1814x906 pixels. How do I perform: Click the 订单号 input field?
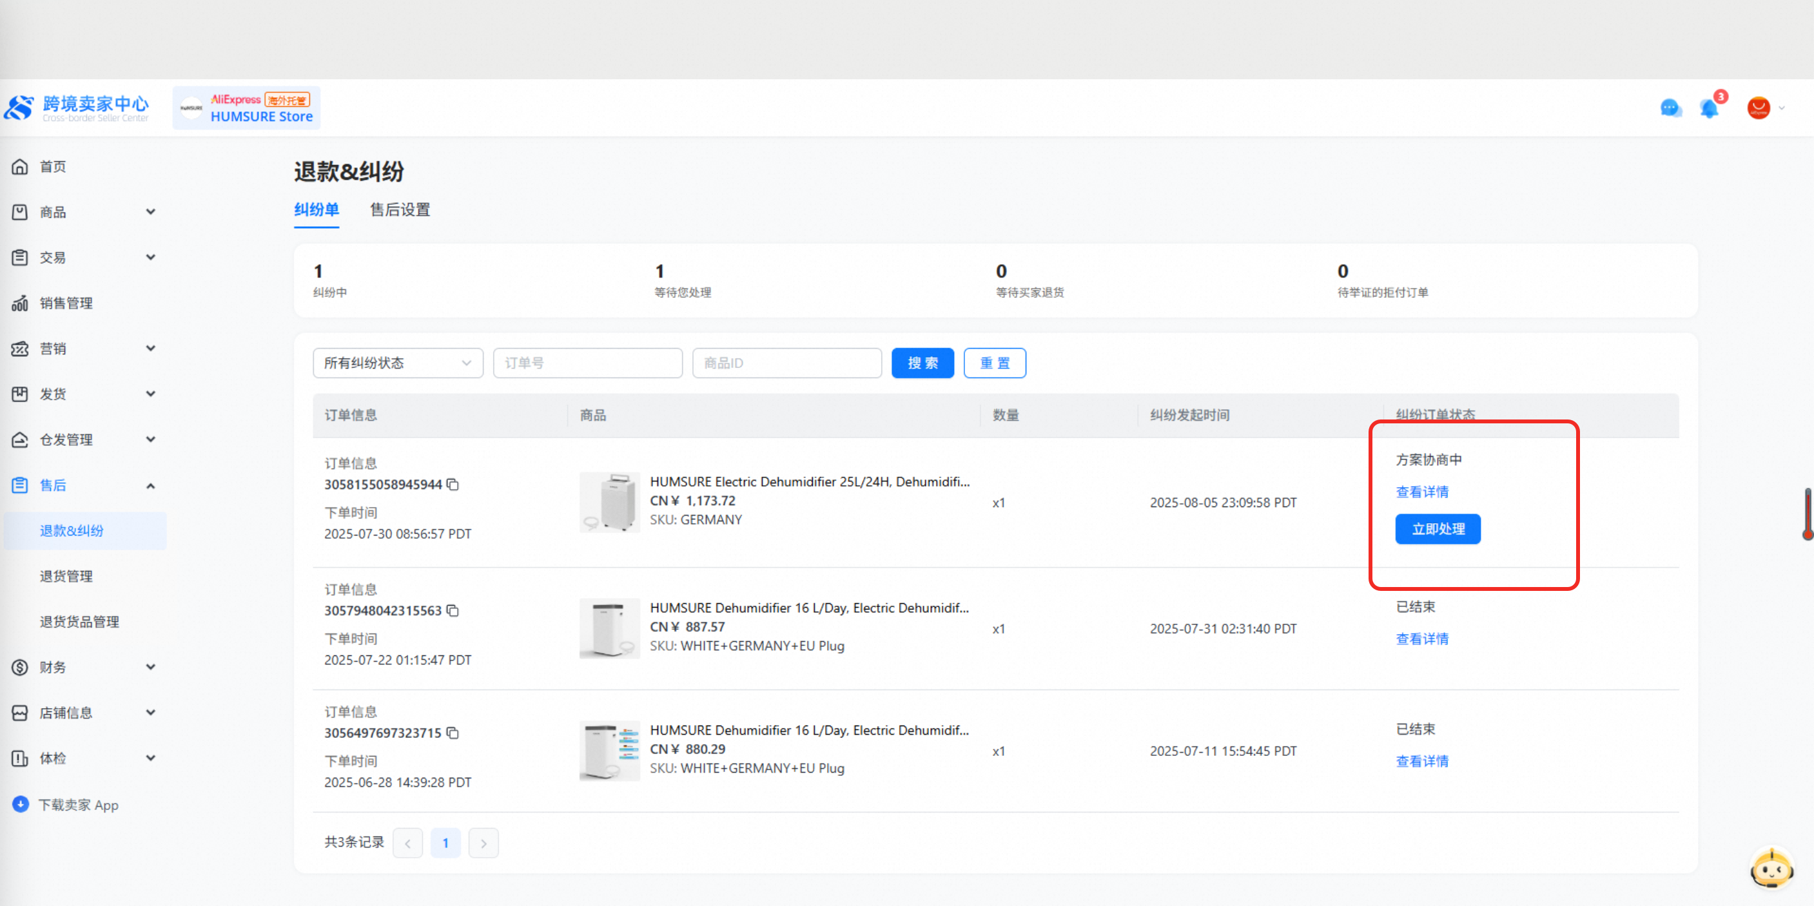tap(587, 363)
